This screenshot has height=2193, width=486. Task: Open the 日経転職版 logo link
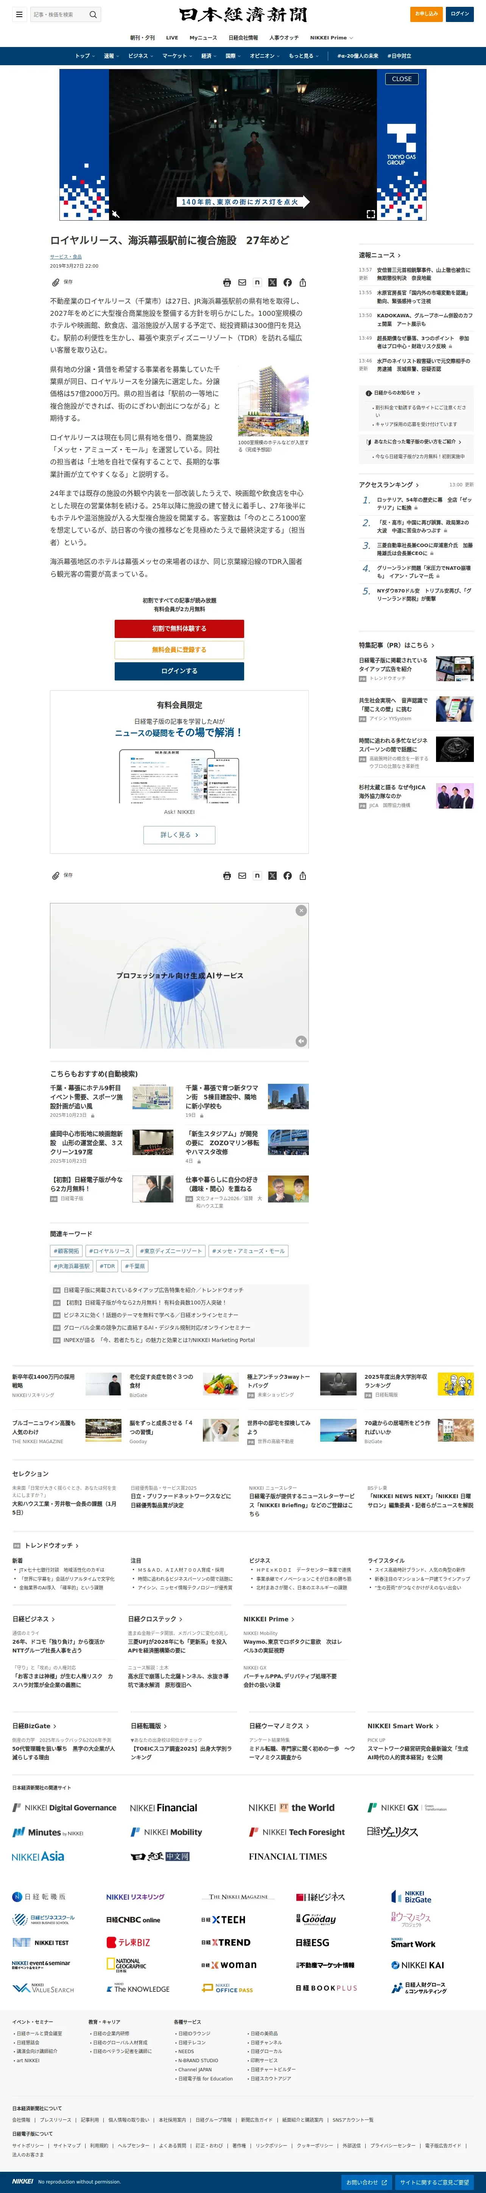pyautogui.click(x=38, y=1897)
